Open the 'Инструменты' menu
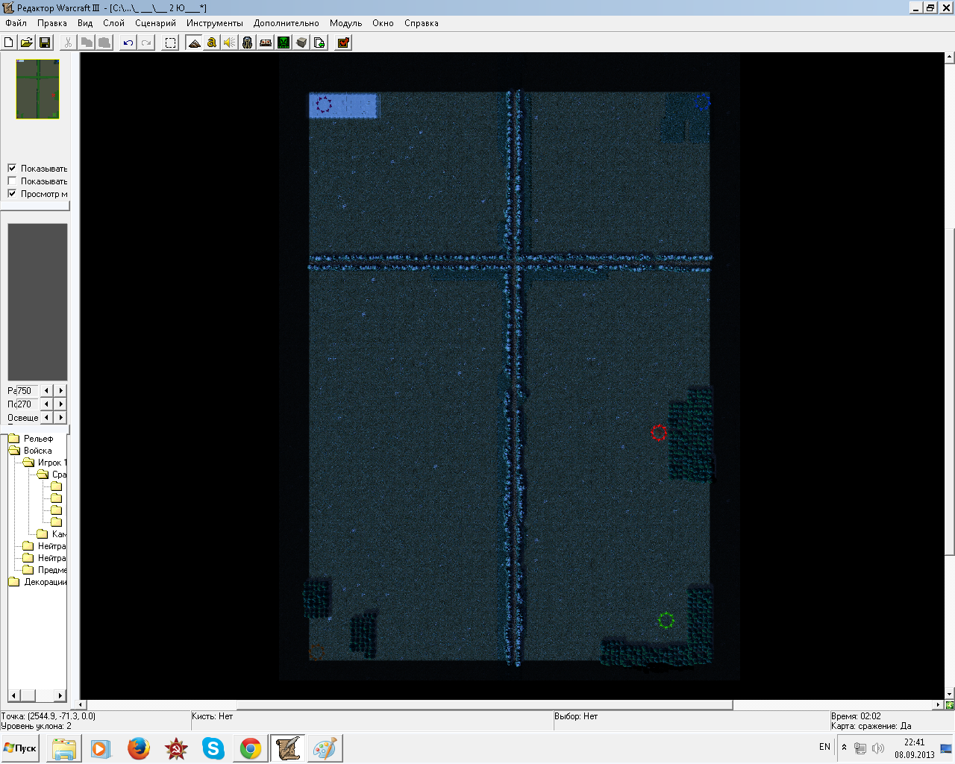This screenshot has width=955, height=764. pyautogui.click(x=215, y=23)
